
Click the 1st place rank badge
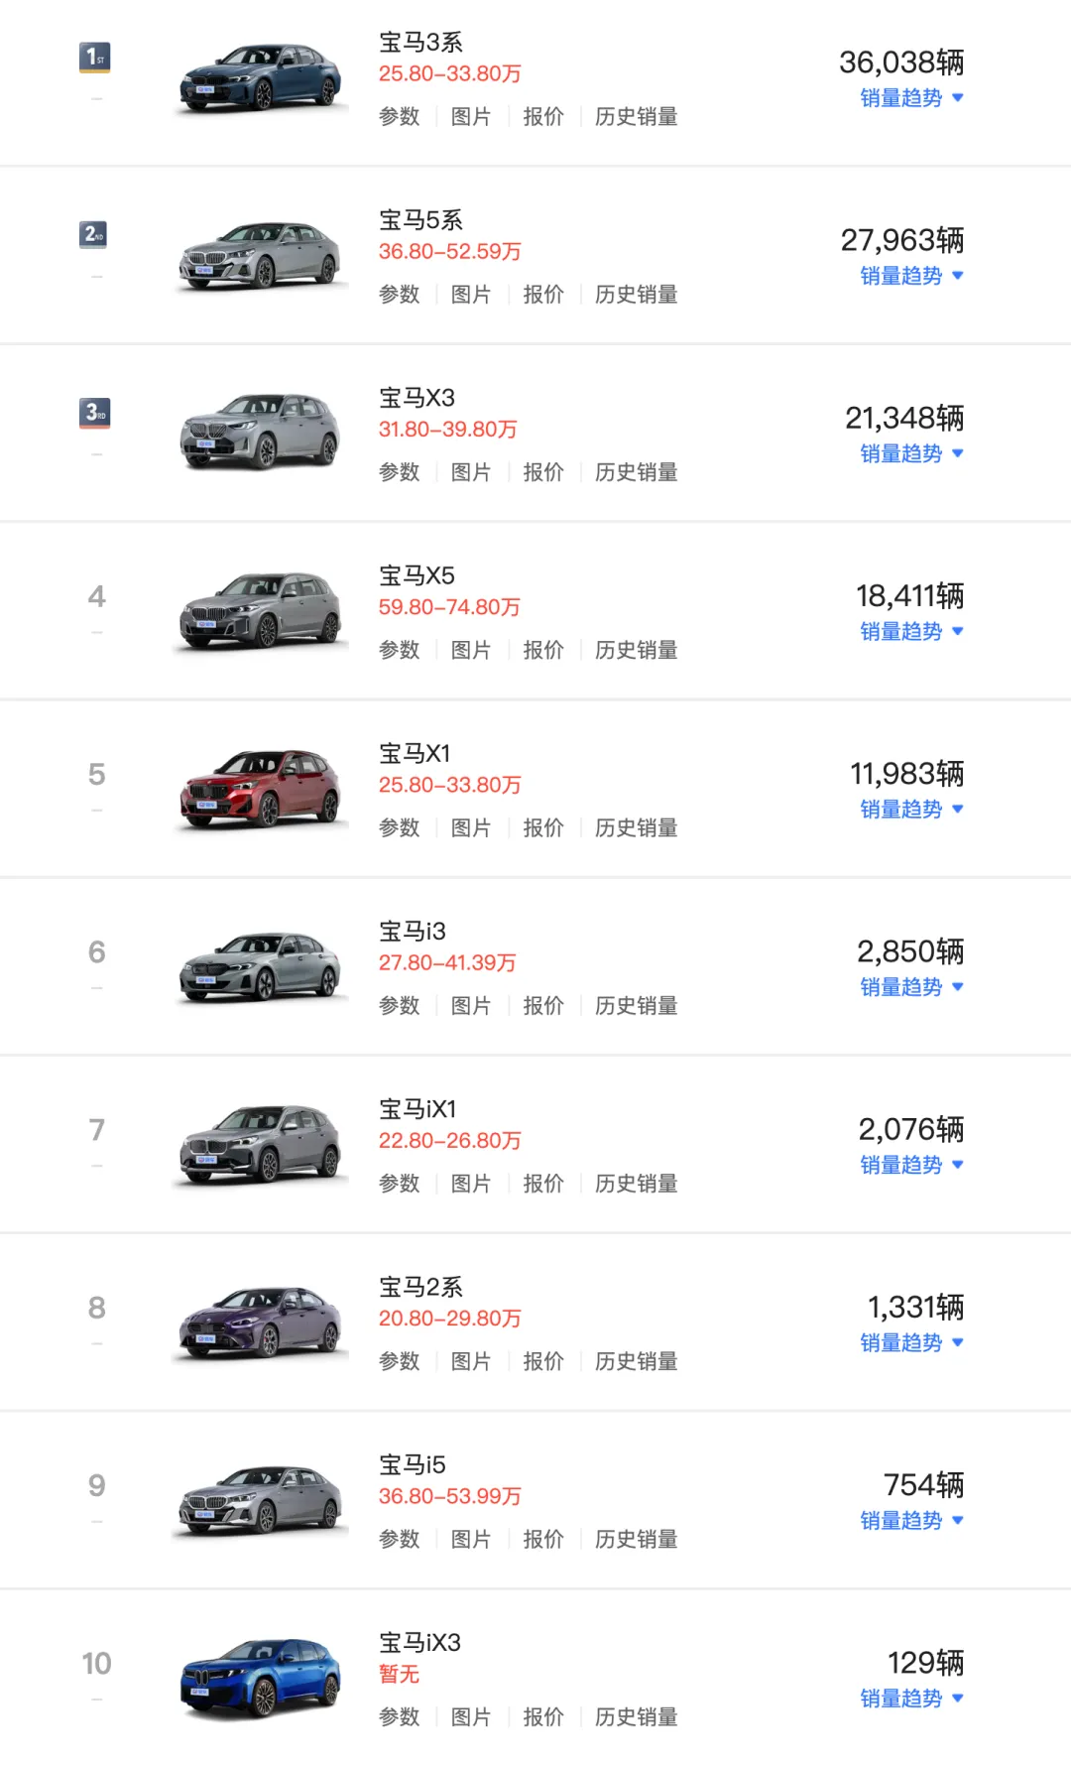pyautogui.click(x=95, y=57)
